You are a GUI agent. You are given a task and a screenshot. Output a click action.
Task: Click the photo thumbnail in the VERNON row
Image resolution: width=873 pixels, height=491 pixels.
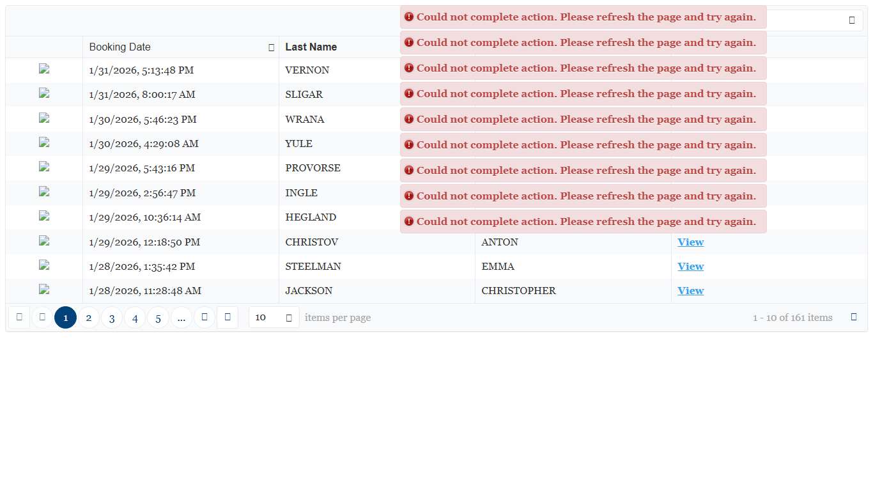44,70
